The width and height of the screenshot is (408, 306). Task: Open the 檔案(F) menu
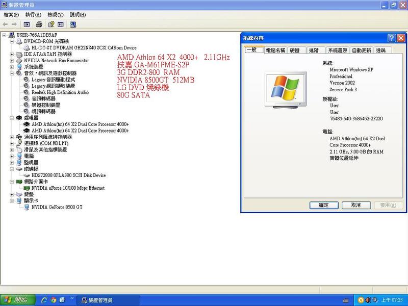(11, 15)
